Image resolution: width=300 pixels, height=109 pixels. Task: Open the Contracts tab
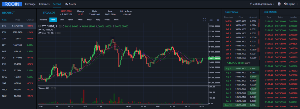pos(44,4)
